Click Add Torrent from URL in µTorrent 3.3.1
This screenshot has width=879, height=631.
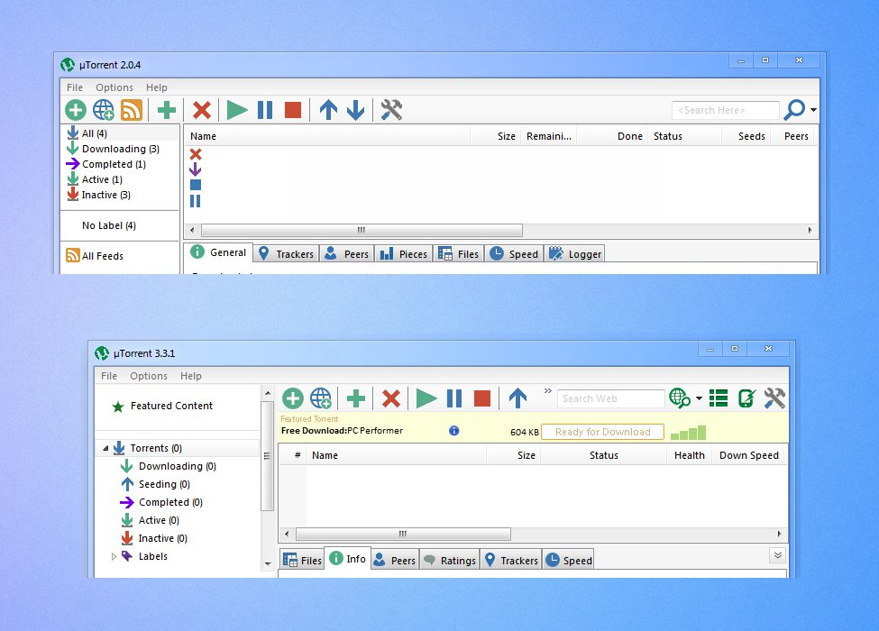point(321,398)
